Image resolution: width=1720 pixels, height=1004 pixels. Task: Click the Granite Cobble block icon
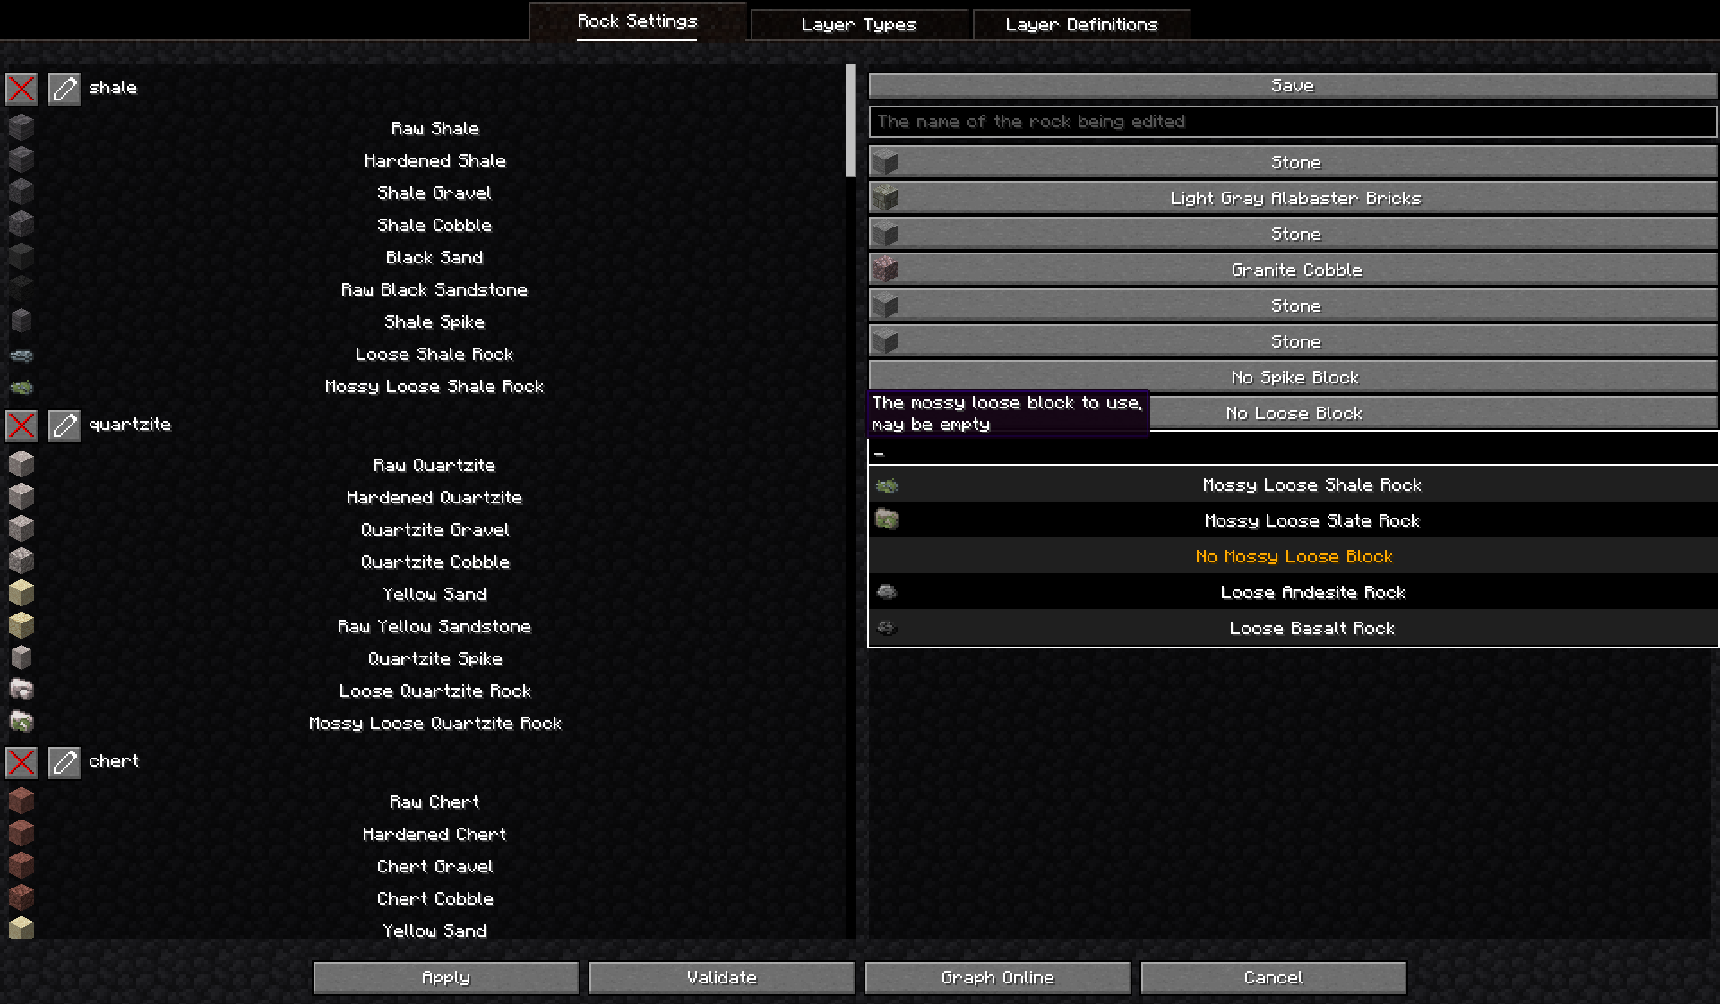coord(885,269)
